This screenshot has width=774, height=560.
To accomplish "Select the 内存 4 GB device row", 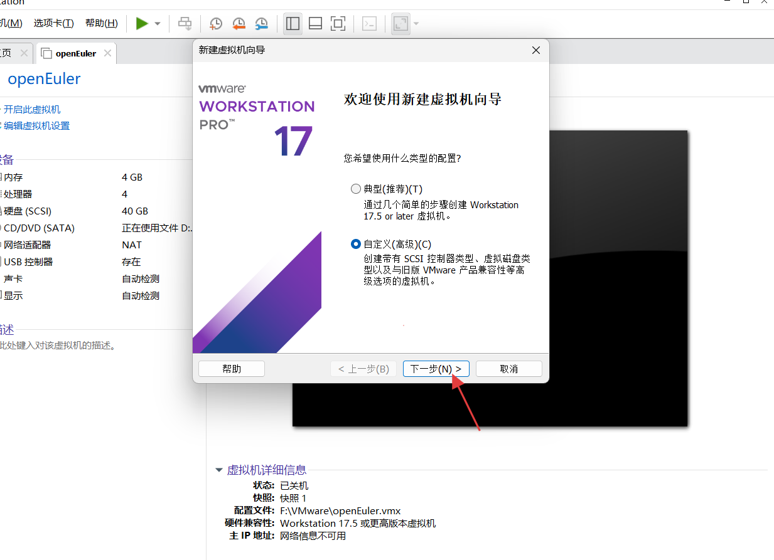I will point(97,177).
